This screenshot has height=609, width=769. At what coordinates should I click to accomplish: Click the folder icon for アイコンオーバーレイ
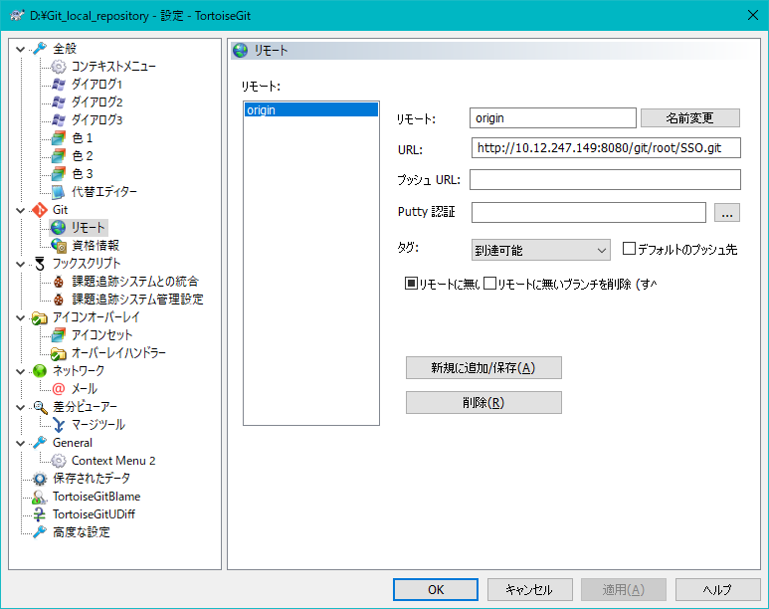click(40, 317)
